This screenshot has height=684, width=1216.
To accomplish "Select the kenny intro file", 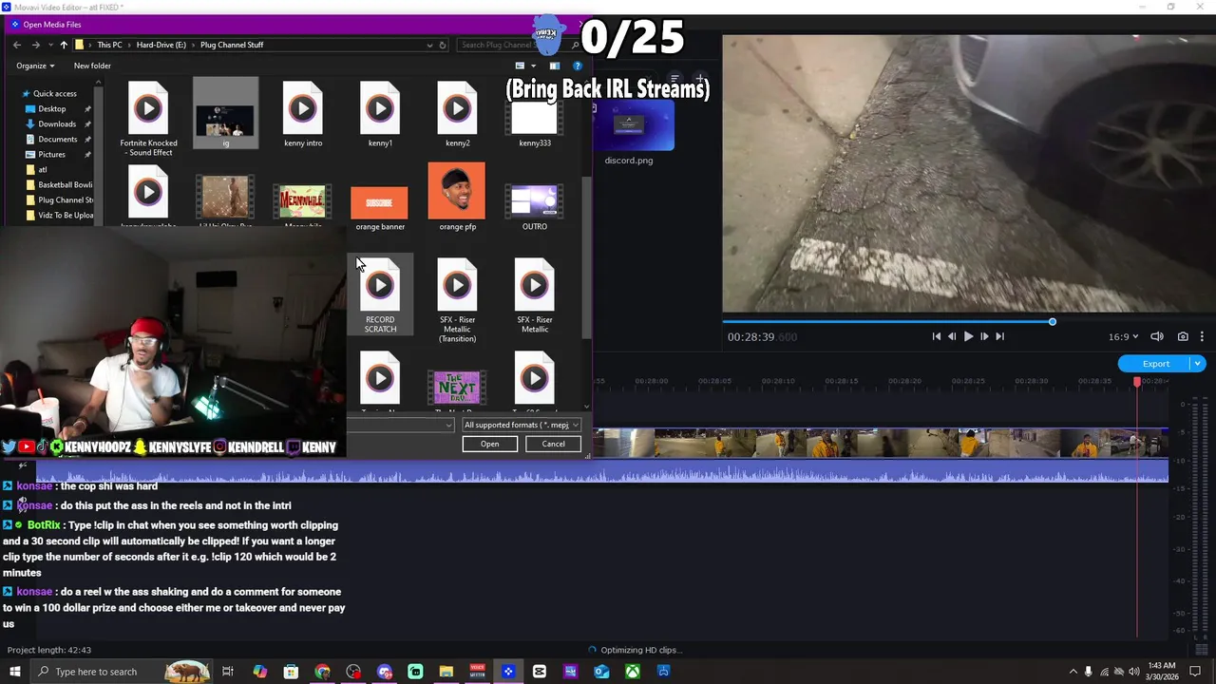I will tap(303, 114).
